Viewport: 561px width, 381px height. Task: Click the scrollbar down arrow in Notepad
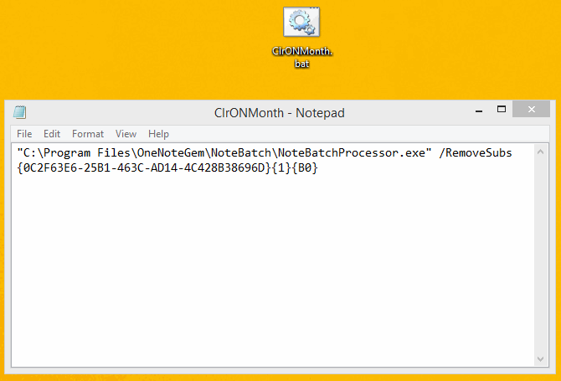(x=540, y=359)
